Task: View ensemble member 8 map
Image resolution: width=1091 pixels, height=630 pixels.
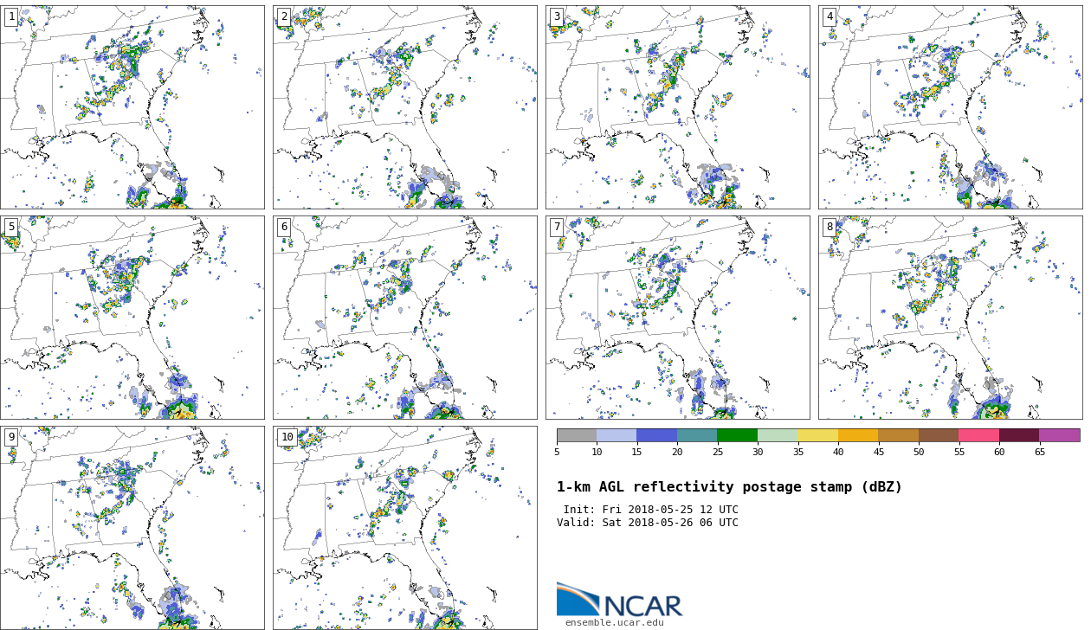Action: coord(950,318)
